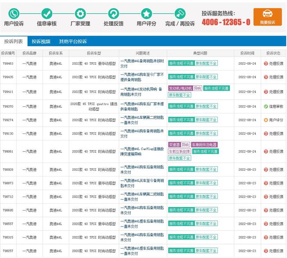Click green 信息审核 icon in row 799370

266,106
